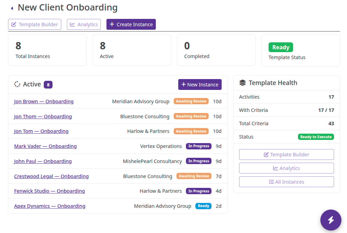This screenshot has width=347, height=233.
Task: Click the All Instances button
Action: pyautogui.click(x=286, y=182)
